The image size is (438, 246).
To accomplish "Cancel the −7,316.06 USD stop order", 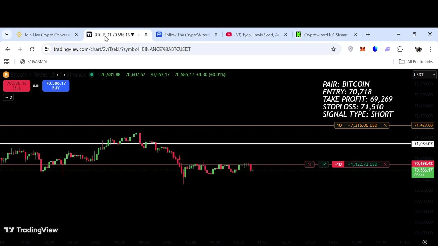I will click(385, 125).
